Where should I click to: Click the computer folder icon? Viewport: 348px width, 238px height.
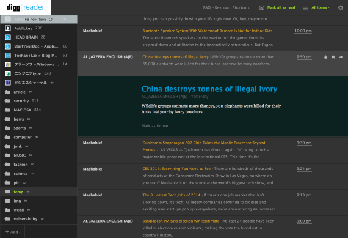7,137
